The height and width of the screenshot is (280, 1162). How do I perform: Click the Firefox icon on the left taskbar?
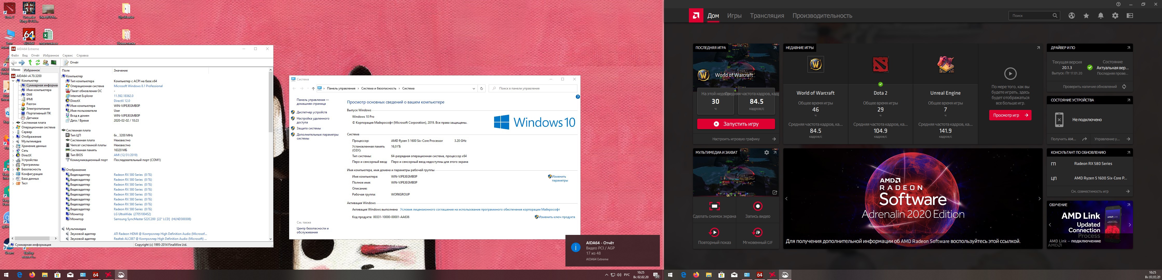32,275
